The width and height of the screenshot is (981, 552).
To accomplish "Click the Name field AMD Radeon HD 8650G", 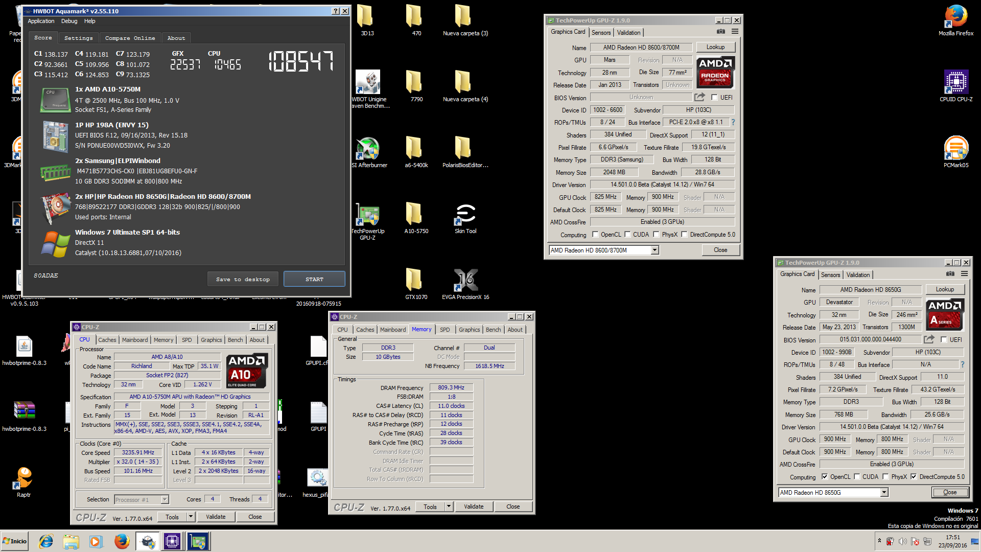I will pos(871,289).
